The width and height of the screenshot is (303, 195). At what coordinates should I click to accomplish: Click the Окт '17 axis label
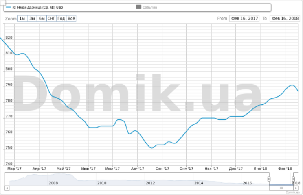click(x=186, y=169)
